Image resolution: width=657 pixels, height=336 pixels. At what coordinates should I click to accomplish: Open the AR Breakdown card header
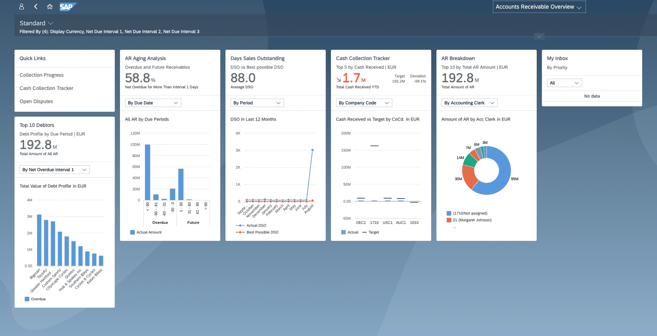click(487, 73)
